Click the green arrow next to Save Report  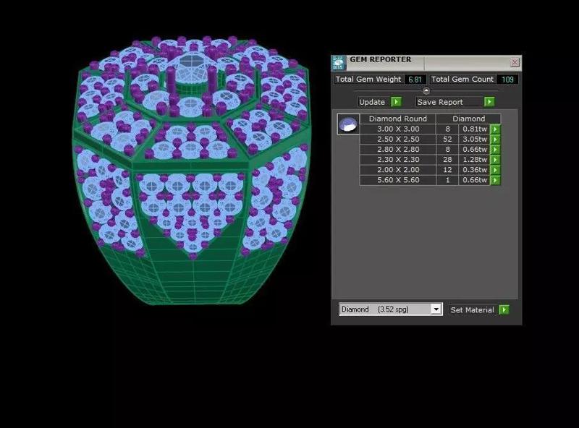[x=489, y=102]
